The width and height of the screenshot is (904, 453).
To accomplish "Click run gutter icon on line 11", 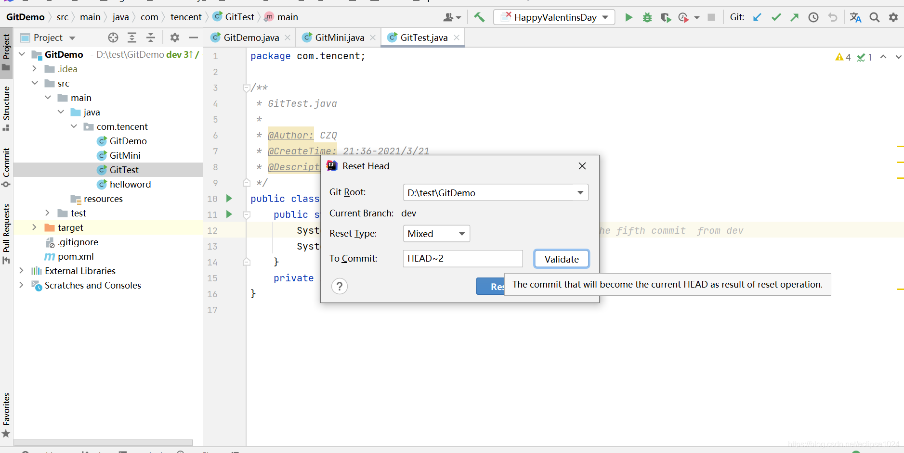I will point(229,214).
